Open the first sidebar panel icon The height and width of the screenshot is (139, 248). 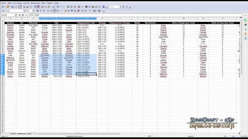[245, 20]
